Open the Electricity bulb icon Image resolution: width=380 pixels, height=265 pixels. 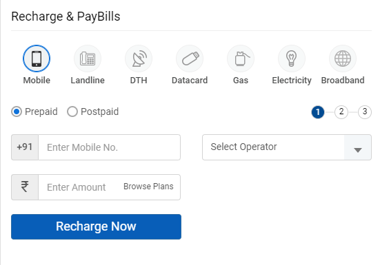[292, 59]
